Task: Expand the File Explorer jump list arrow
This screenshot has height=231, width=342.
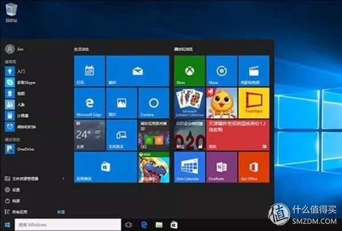Action: 63,179
